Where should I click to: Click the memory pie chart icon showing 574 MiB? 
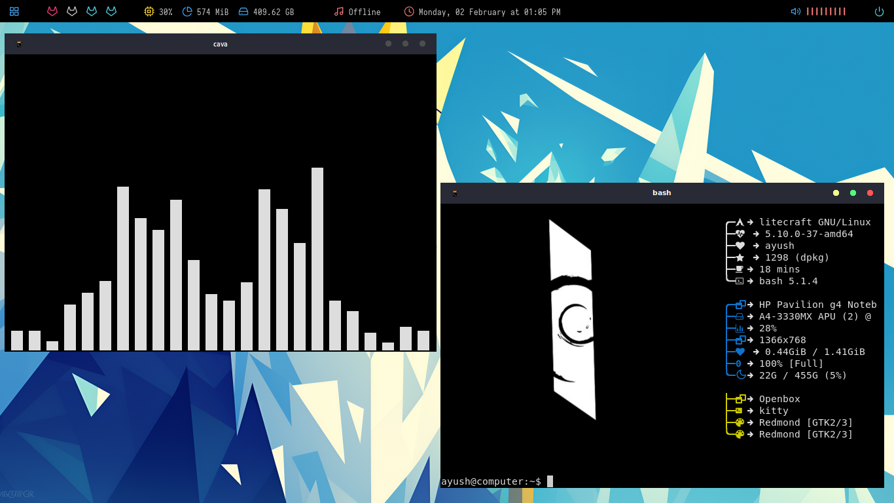coord(188,11)
